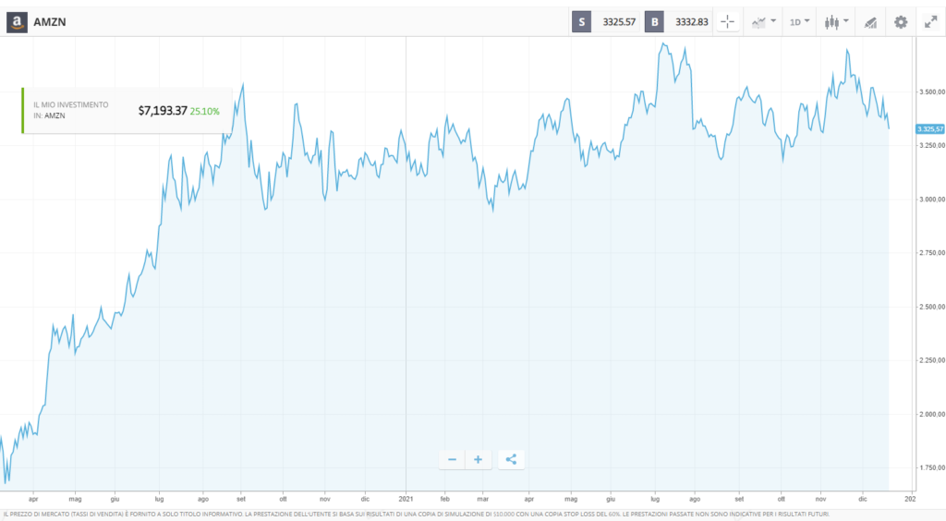
Task: Expand chart to fullscreen
Action: 931,22
